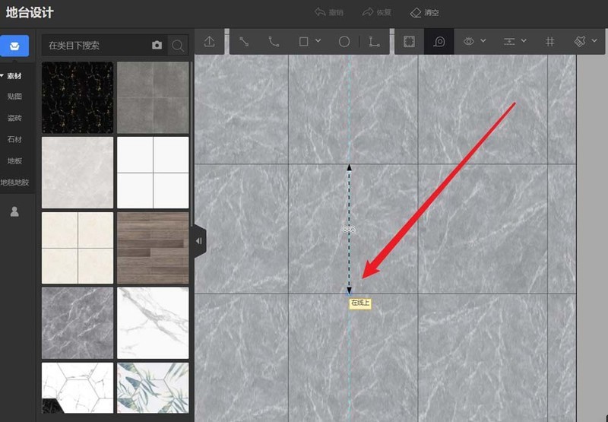Click the 886 dimension value label

349,229
